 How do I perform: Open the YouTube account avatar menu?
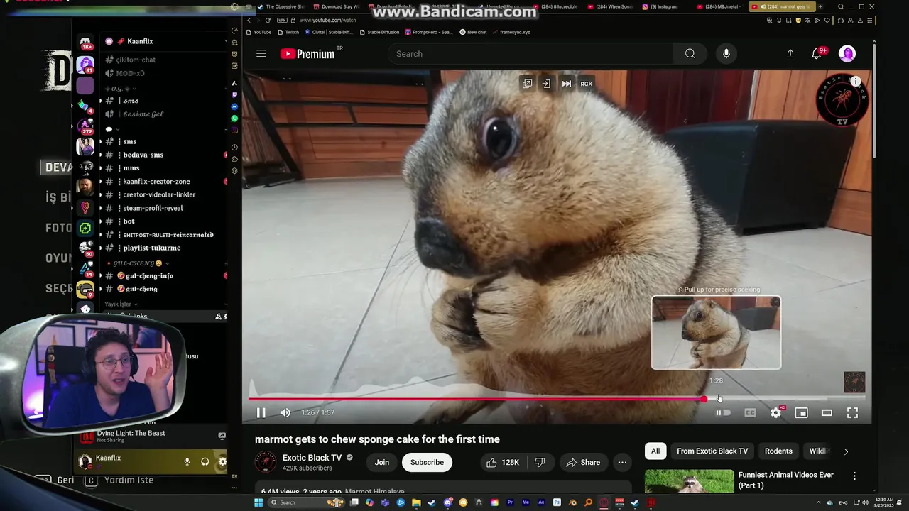(847, 54)
